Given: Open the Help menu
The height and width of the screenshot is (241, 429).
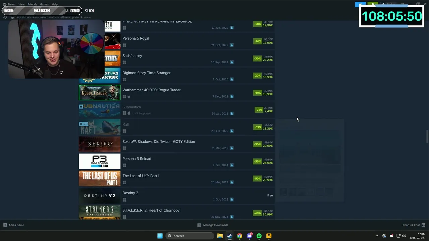Looking at the screenshot, I should [55, 4].
